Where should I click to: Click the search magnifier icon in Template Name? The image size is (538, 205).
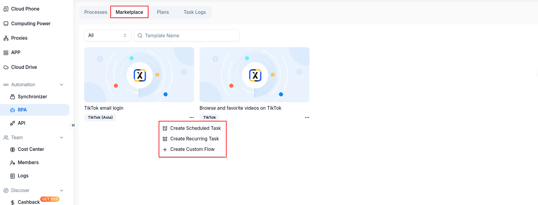[140, 35]
